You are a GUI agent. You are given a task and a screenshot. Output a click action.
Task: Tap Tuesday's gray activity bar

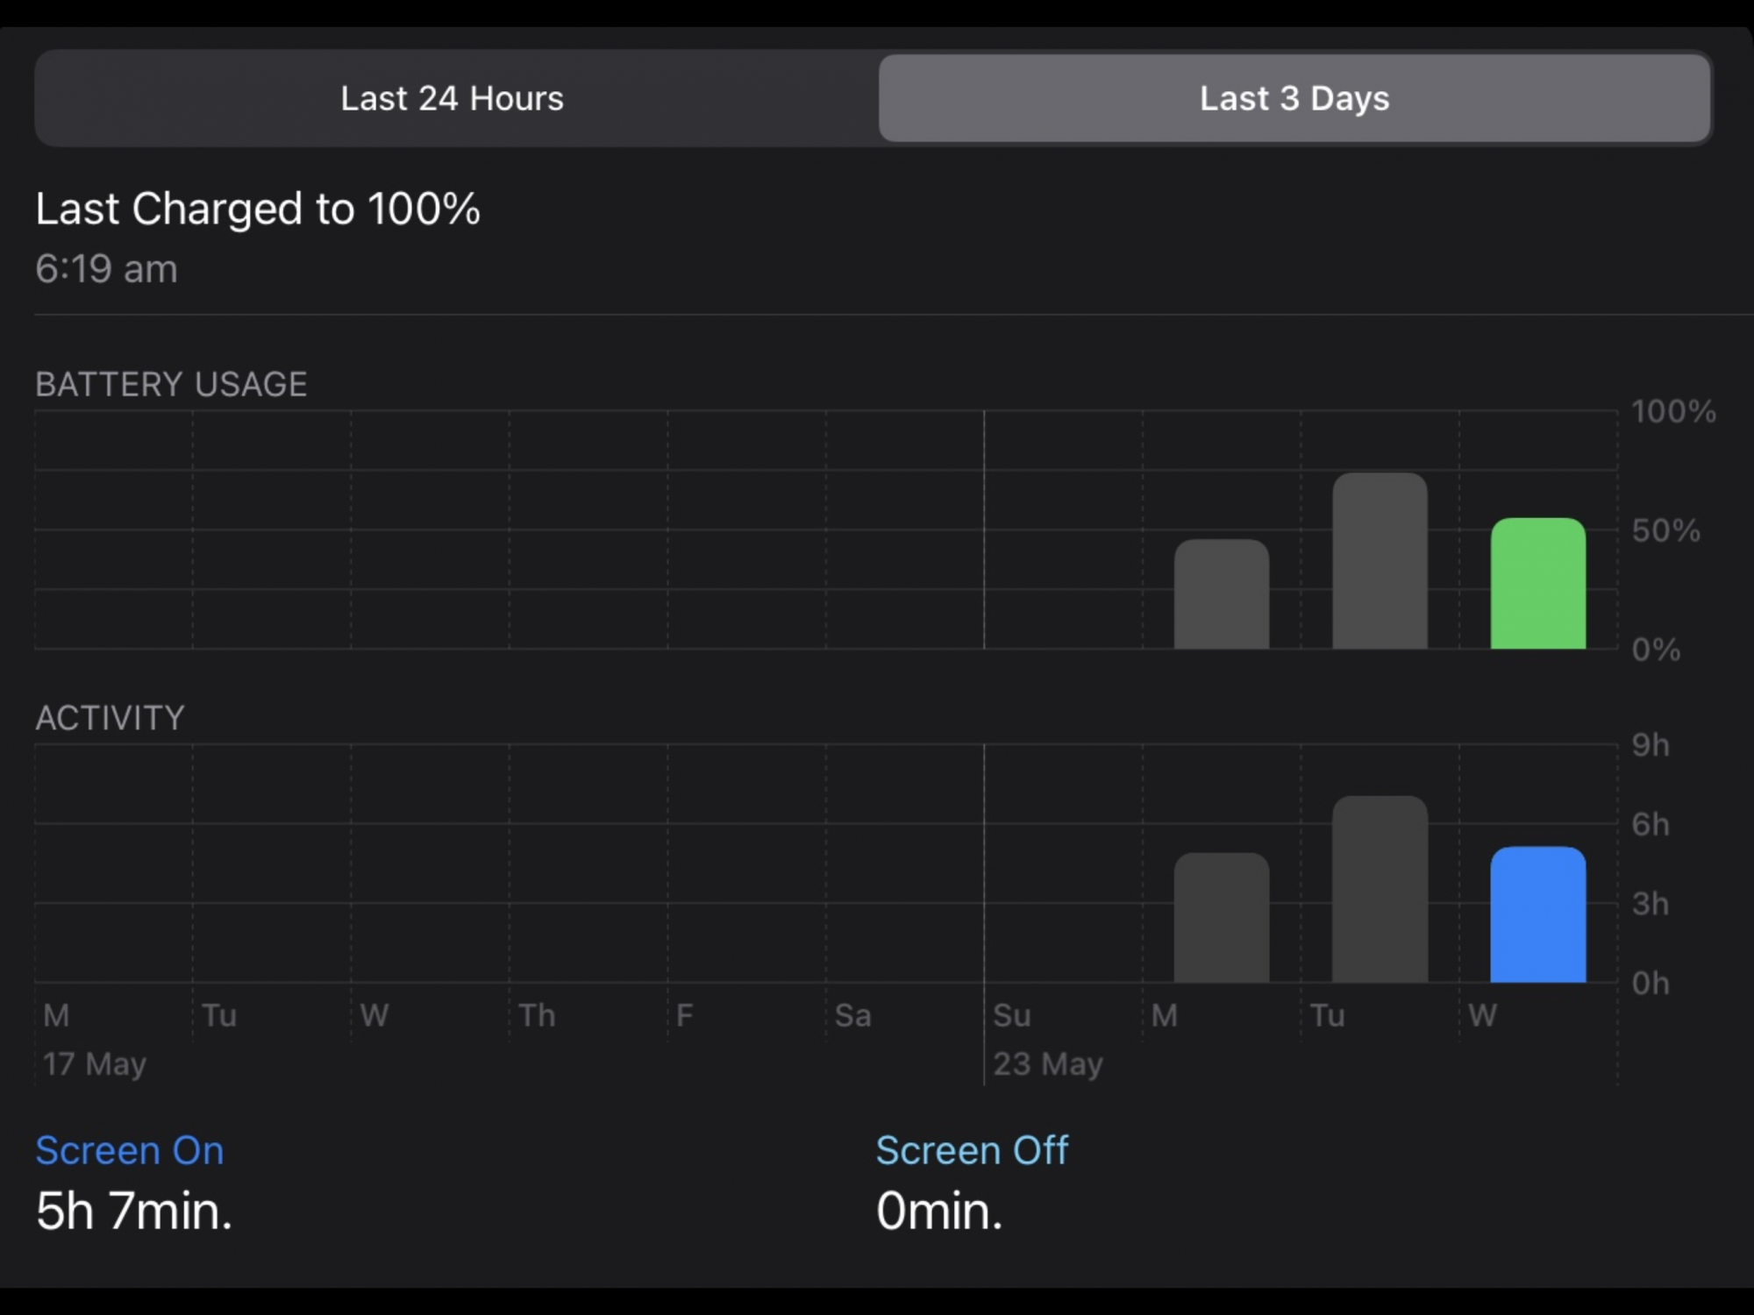[x=1380, y=889]
